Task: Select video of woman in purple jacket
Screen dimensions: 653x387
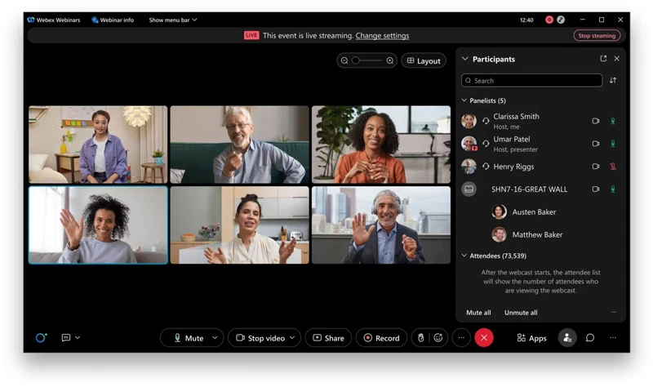Action: coord(98,145)
